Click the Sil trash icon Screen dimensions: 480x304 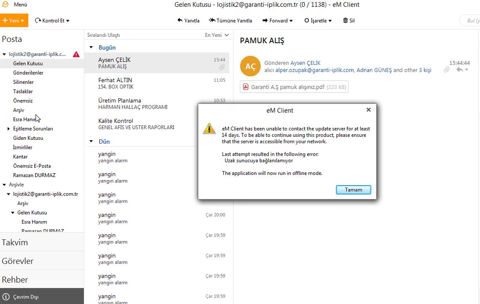(x=345, y=21)
